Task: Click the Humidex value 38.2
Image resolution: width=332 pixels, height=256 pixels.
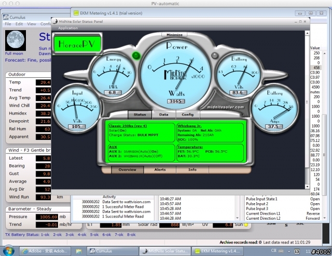Action: 43,113
